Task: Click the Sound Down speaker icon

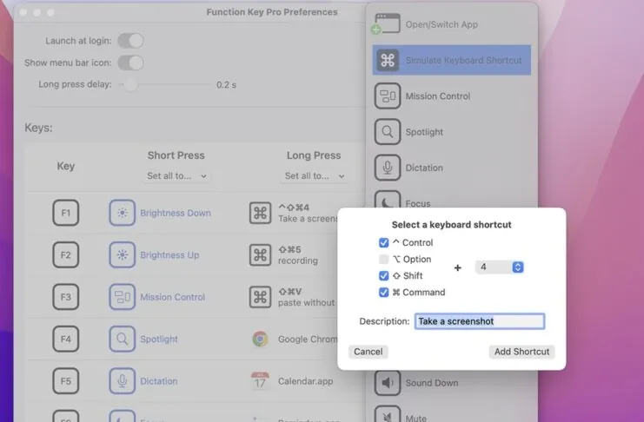Action: click(x=388, y=383)
